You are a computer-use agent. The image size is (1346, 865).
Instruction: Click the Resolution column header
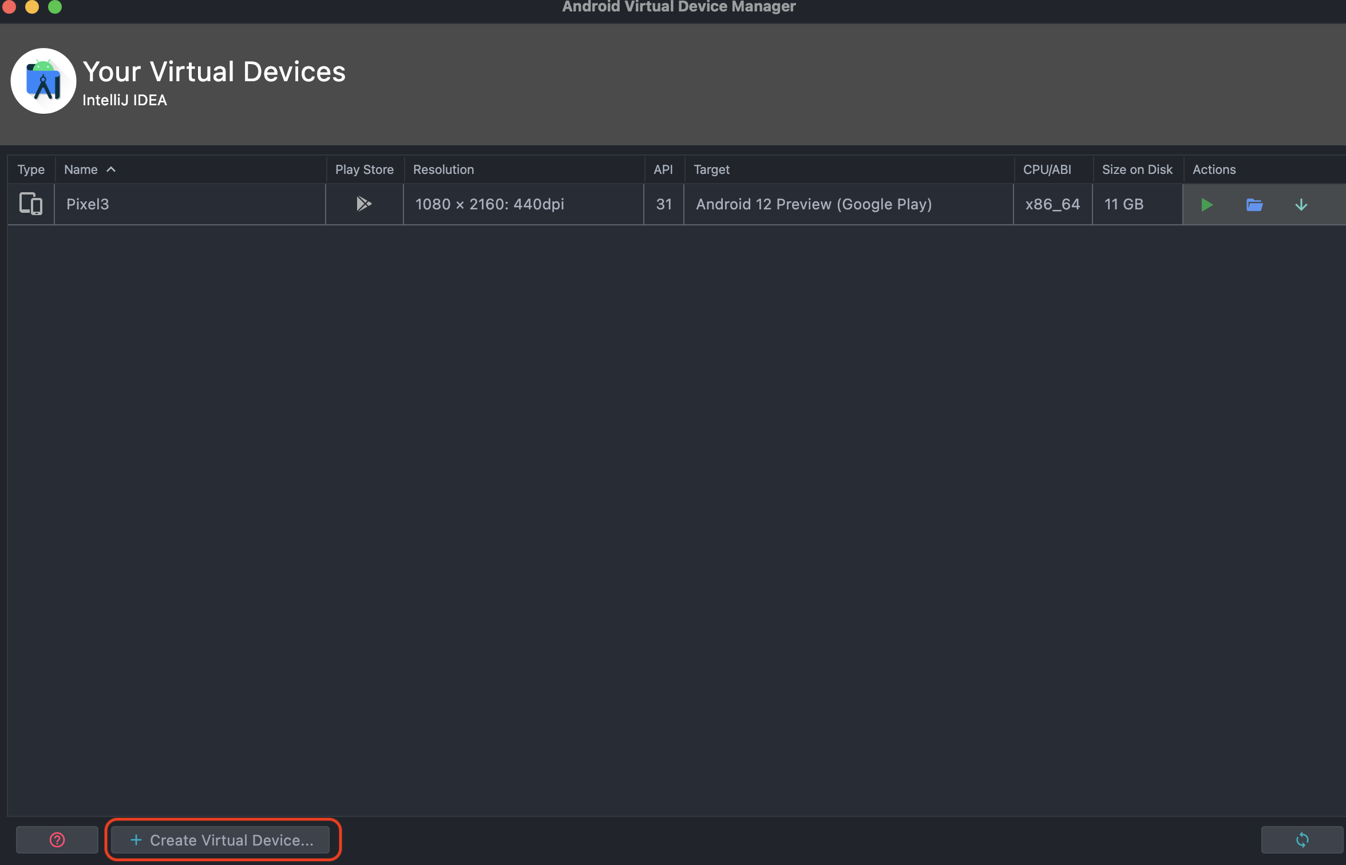tap(444, 169)
